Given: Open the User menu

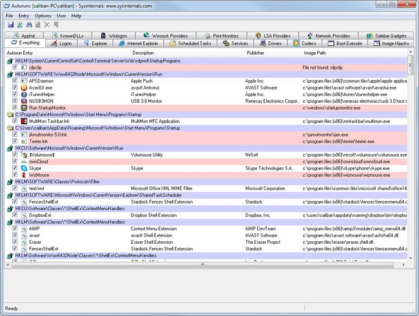Looking at the screenshot, I should click(x=61, y=15).
